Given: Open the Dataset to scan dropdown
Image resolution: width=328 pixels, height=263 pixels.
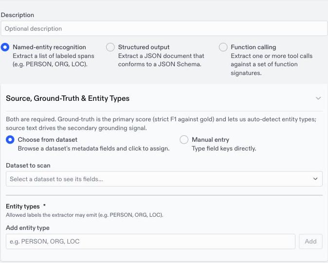Looking at the screenshot, I should 164,179.
